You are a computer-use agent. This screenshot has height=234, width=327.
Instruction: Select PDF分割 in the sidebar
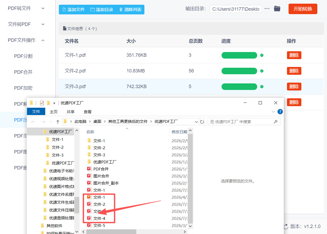23,56
